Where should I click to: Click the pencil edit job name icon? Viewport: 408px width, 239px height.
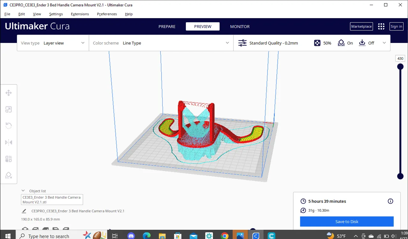point(24,211)
